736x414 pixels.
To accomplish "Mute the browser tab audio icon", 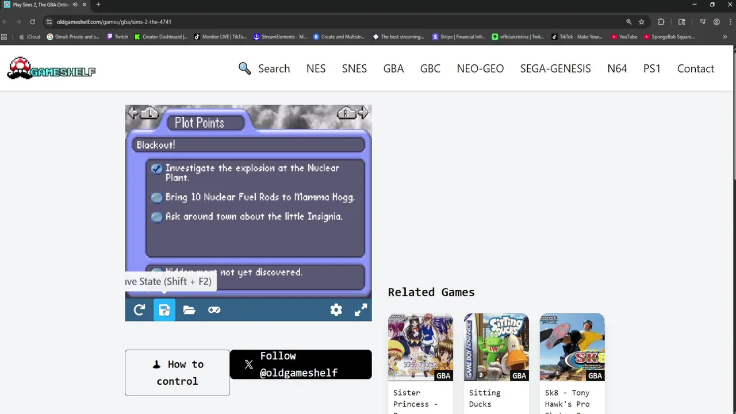I will [x=75, y=5].
